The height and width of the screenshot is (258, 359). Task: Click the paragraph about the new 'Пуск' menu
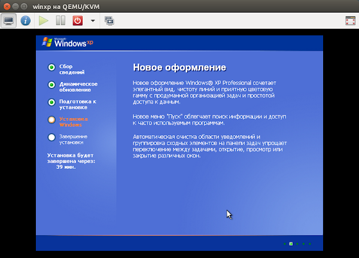click(209, 120)
